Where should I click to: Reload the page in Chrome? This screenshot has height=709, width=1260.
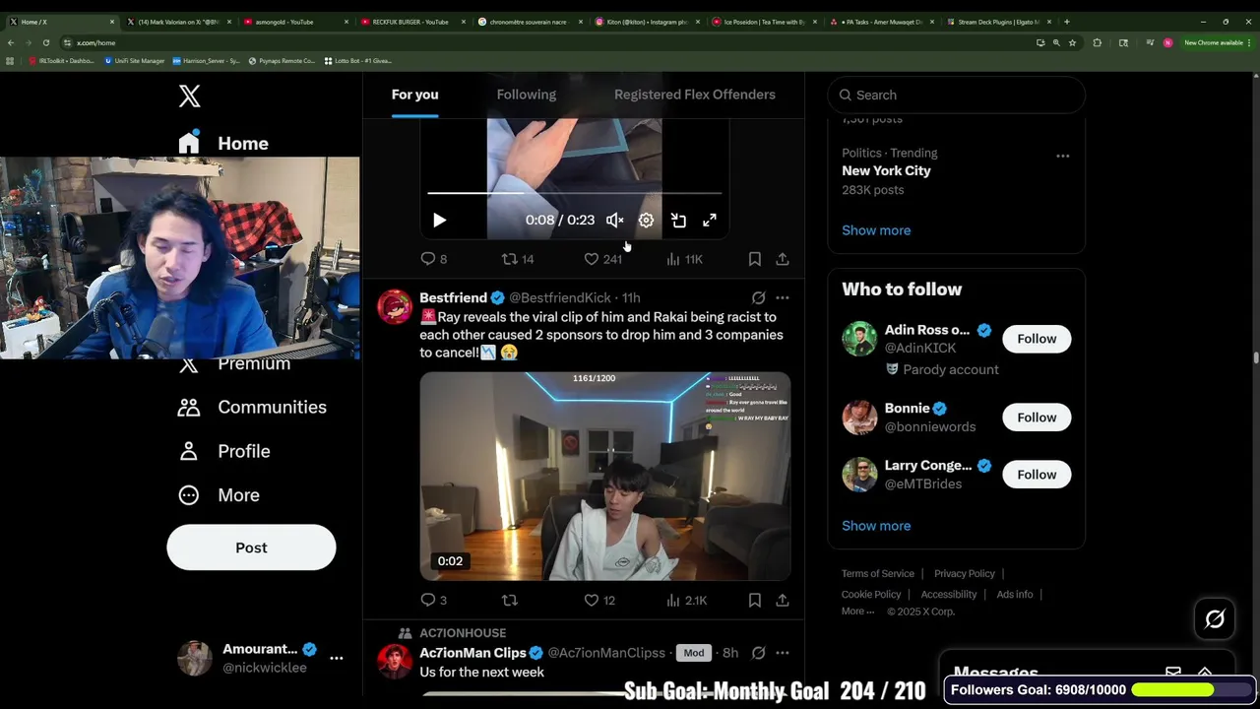[45, 42]
